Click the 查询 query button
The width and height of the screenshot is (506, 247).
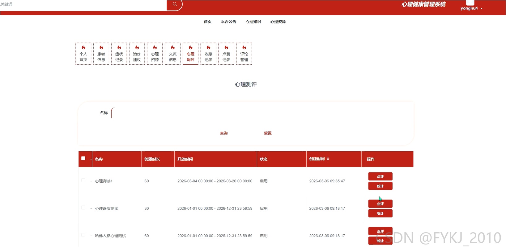coord(224,133)
